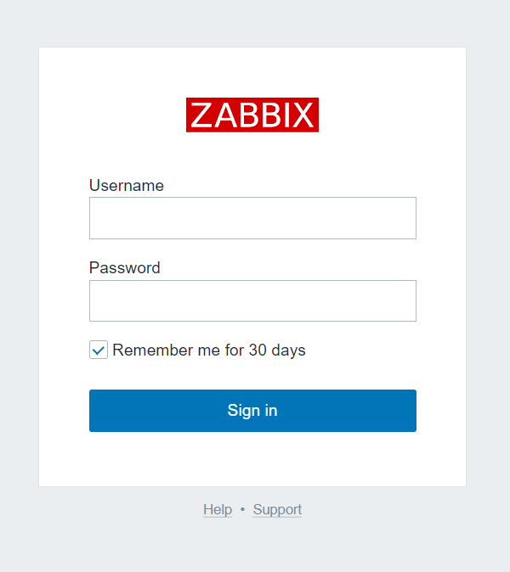Follow the underlined Help hyperlink below the form
The image size is (510, 572).
coord(218,509)
